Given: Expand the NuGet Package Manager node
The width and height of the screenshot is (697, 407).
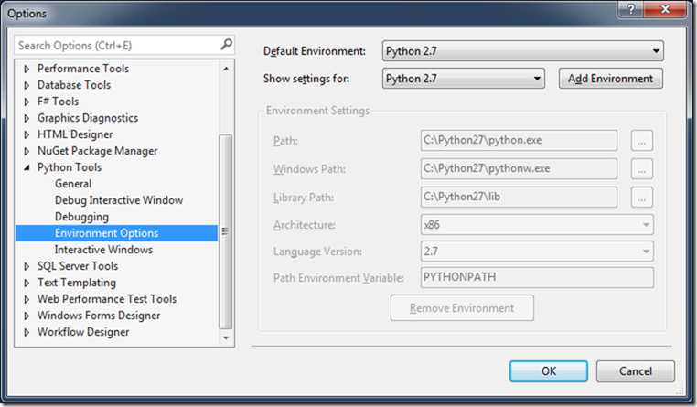Looking at the screenshot, I should 27,151.
